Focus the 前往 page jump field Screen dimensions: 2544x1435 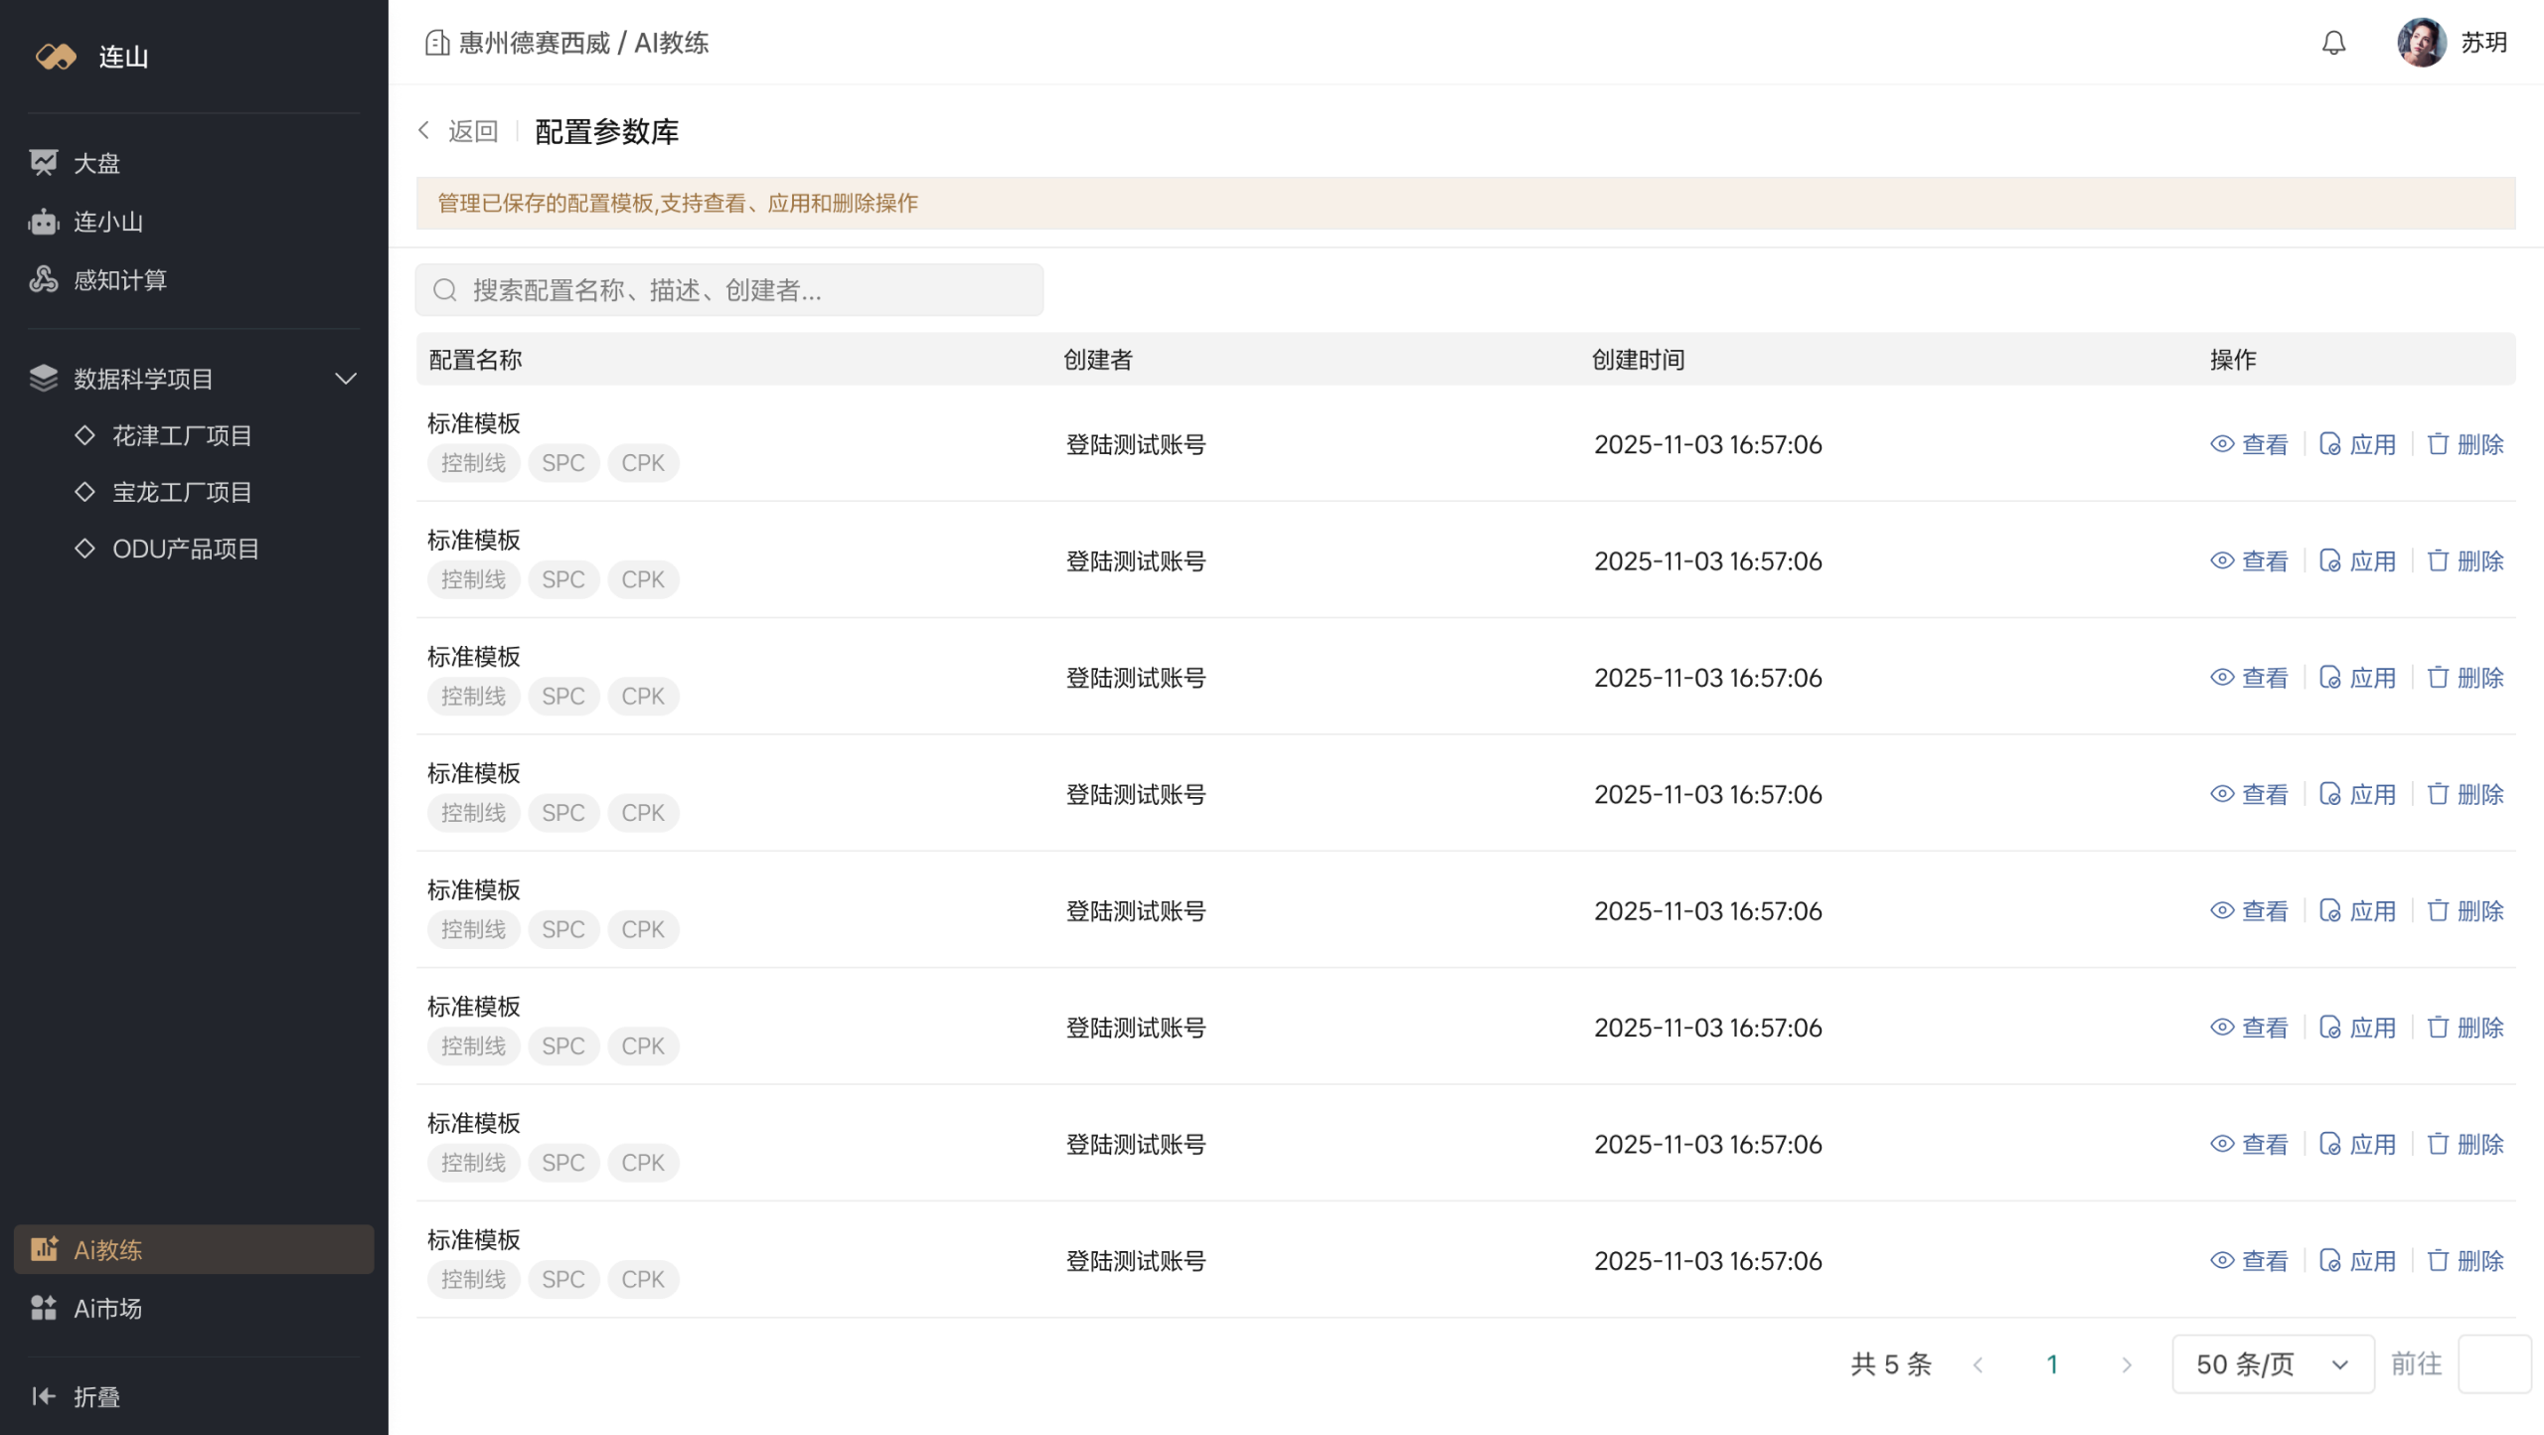2494,1364
